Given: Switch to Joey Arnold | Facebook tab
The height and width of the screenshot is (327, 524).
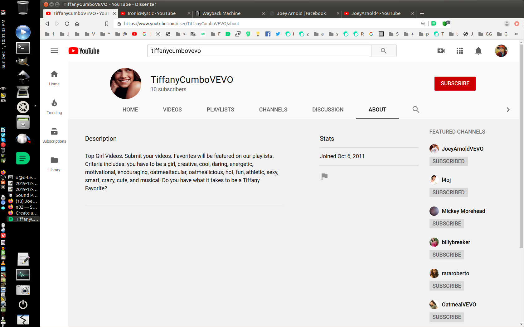Looking at the screenshot, I should [x=304, y=13].
